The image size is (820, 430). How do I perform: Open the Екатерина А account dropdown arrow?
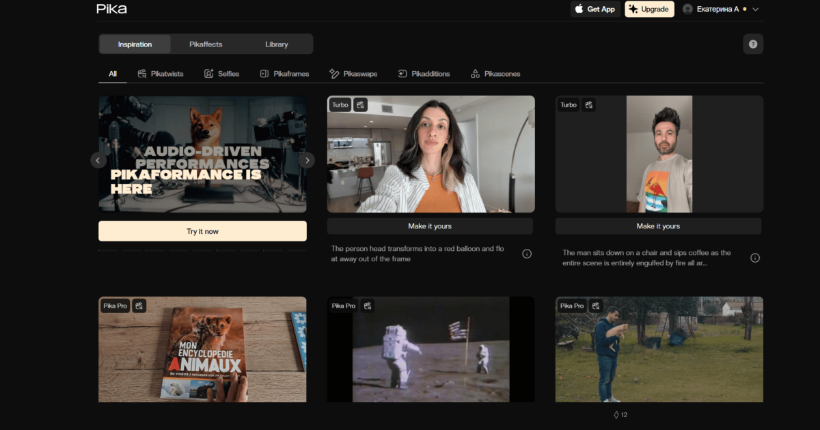click(x=755, y=10)
